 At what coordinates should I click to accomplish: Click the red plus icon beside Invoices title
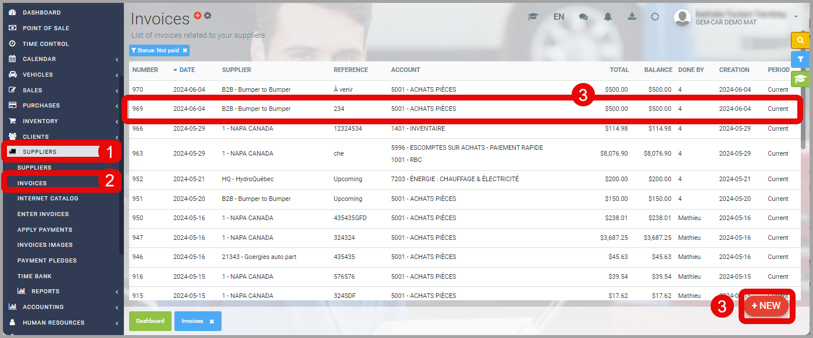tap(198, 15)
